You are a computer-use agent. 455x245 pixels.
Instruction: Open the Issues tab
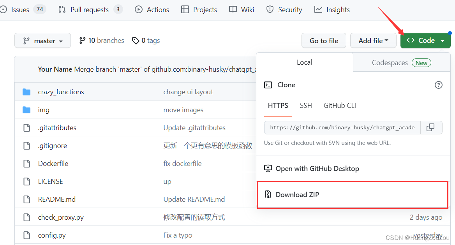pyautogui.click(x=23, y=10)
